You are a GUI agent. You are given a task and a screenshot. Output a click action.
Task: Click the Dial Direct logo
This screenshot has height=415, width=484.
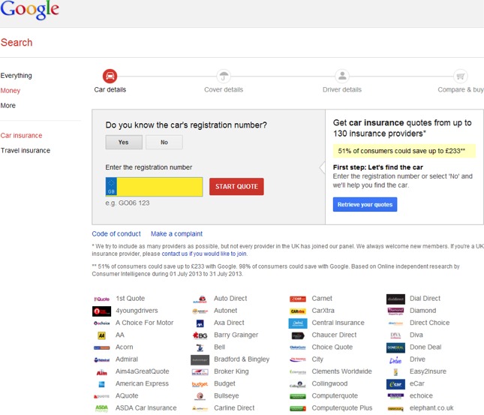pos(395,299)
